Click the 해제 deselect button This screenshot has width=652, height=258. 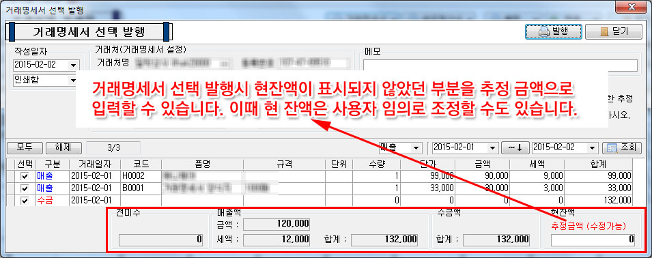click(64, 147)
